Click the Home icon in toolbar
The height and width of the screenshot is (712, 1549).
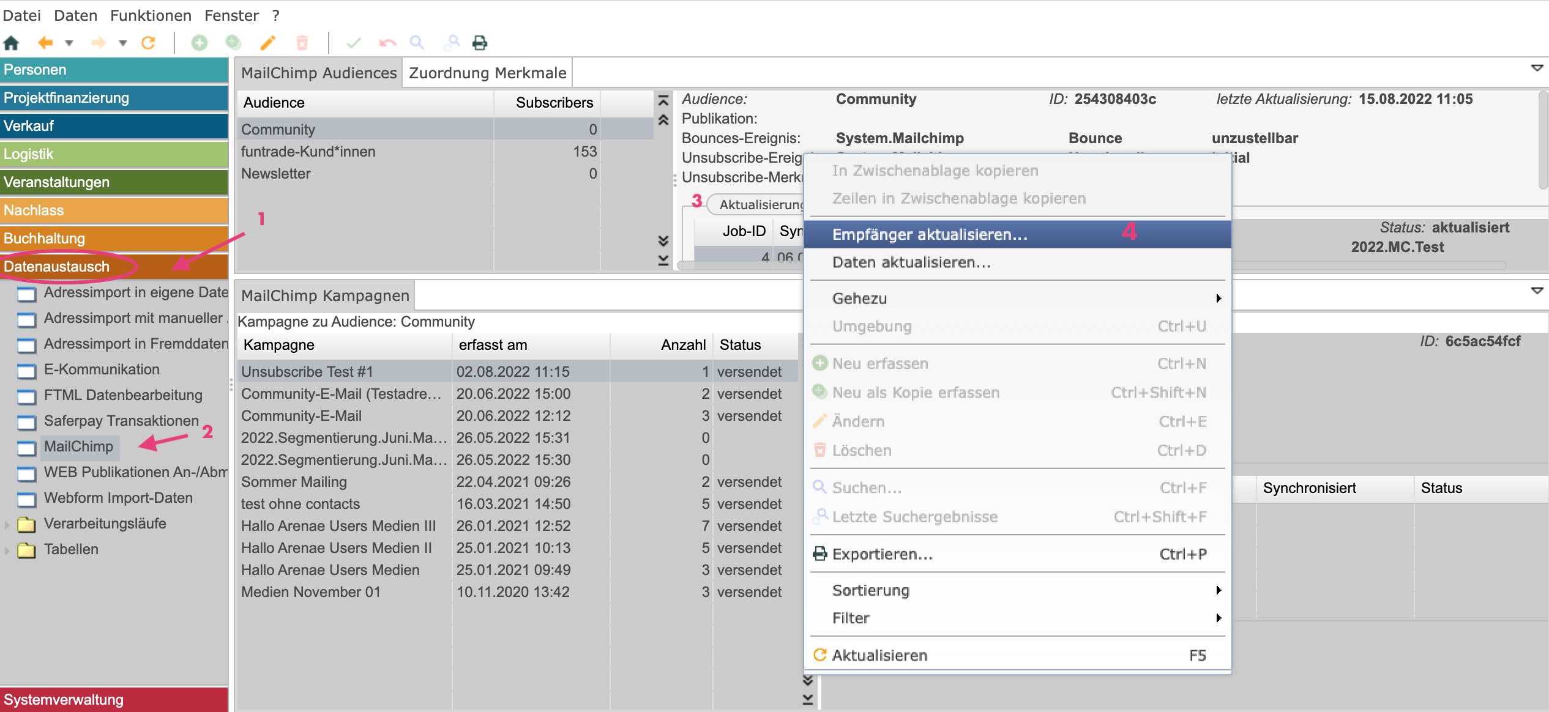click(x=12, y=43)
